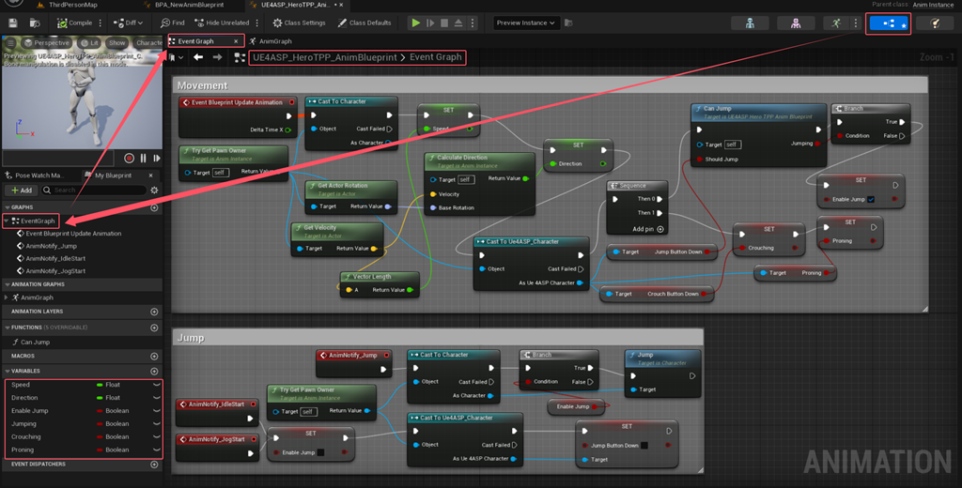Open viewport Perspective menu
The width and height of the screenshot is (962, 488).
tap(47, 43)
